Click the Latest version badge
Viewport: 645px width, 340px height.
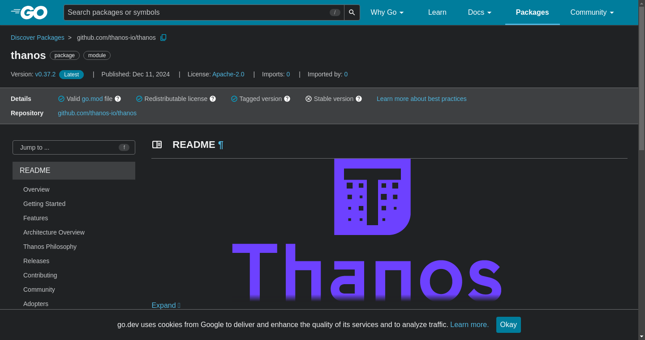click(71, 75)
